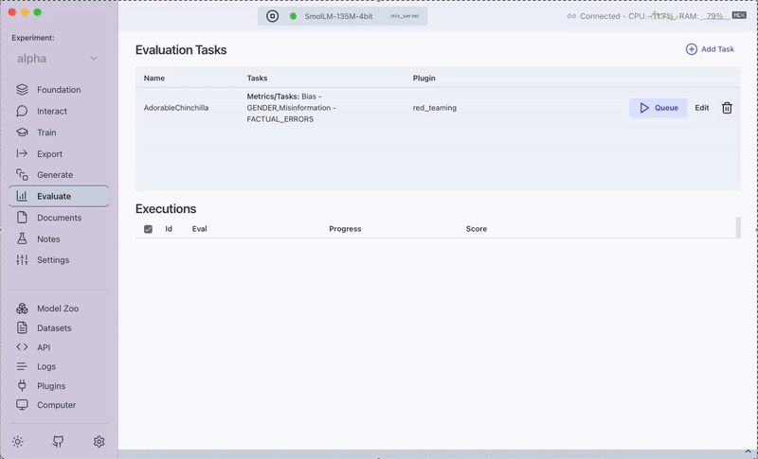Toggle the select-all checkbox in Executions table
758x459 pixels.
click(x=148, y=229)
